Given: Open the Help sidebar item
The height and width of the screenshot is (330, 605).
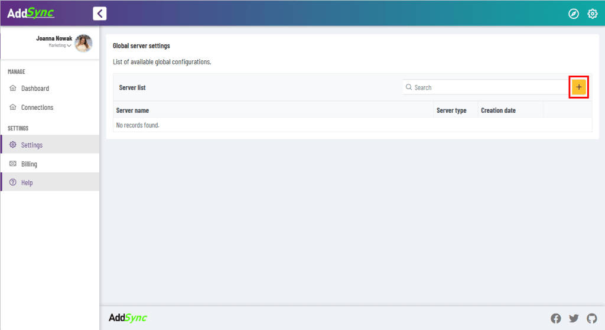Looking at the screenshot, I should pyautogui.click(x=27, y=182).
